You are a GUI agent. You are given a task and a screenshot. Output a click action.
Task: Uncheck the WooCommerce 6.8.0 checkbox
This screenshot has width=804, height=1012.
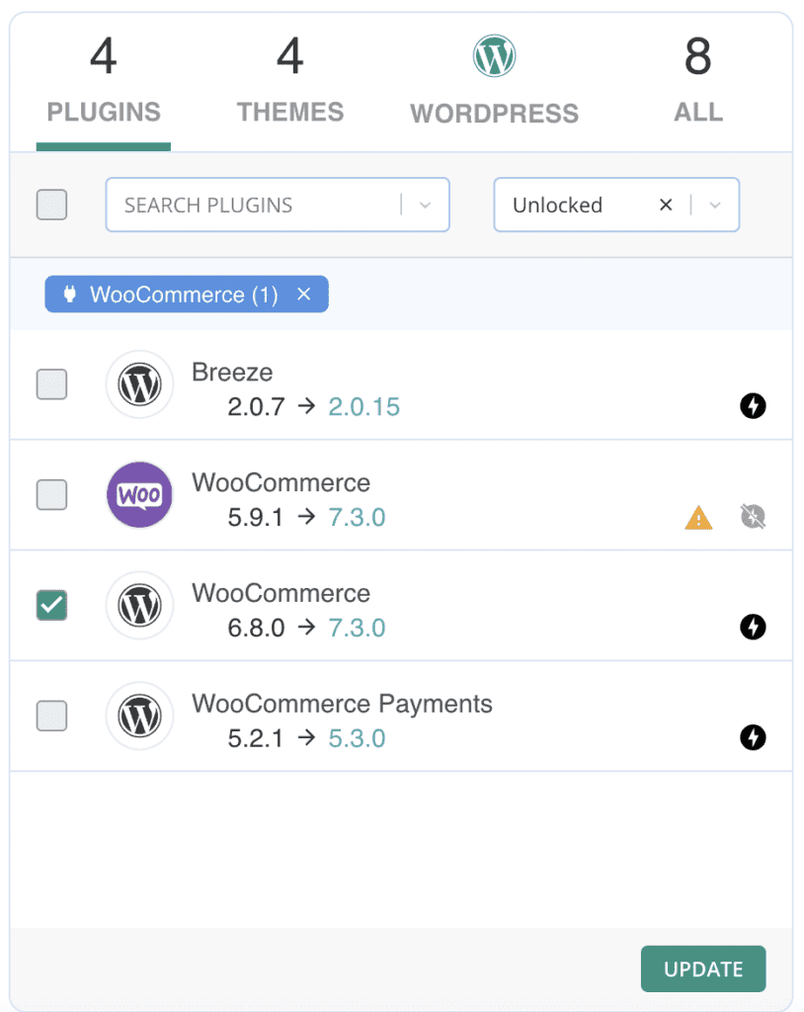pos(51,606)
